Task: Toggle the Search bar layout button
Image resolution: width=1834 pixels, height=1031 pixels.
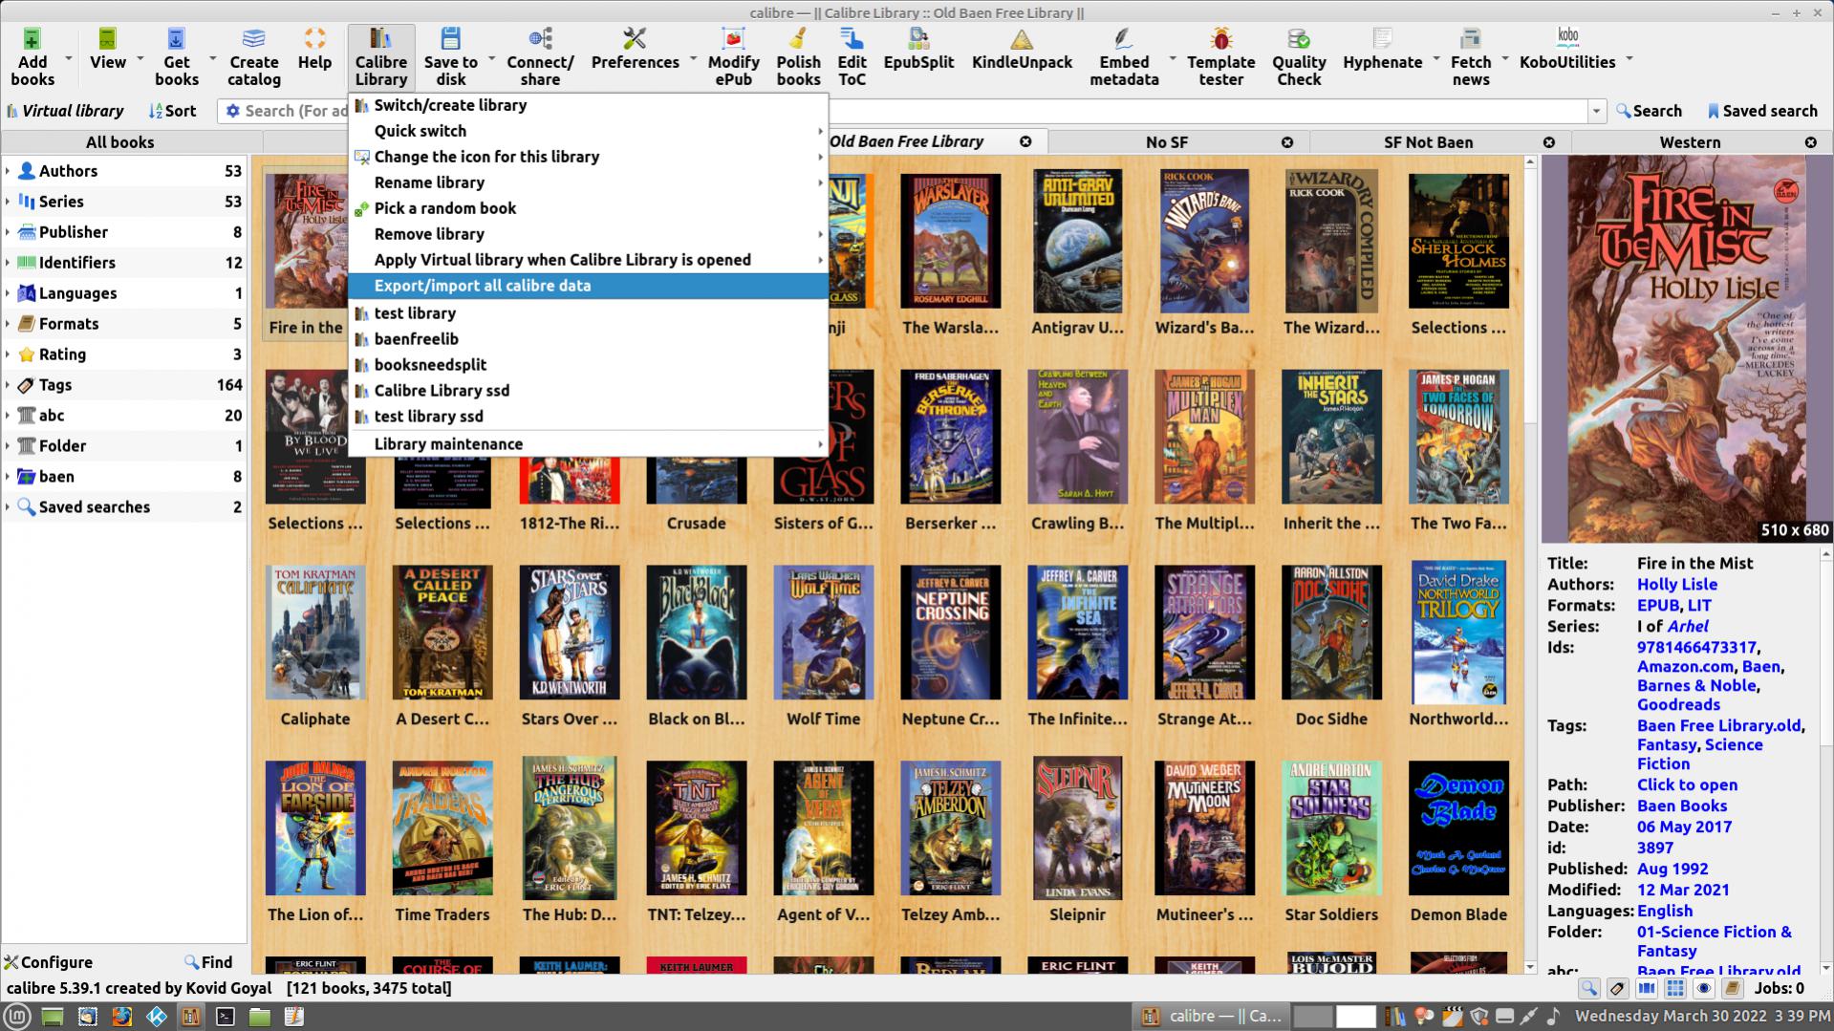Action: pos(1588,988)
